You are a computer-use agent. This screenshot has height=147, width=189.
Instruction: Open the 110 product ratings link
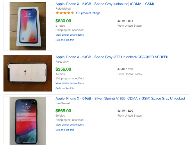pos(88,13)
